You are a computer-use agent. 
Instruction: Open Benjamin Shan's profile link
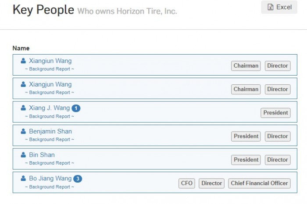pyautogui.click(x=50, y=131)
